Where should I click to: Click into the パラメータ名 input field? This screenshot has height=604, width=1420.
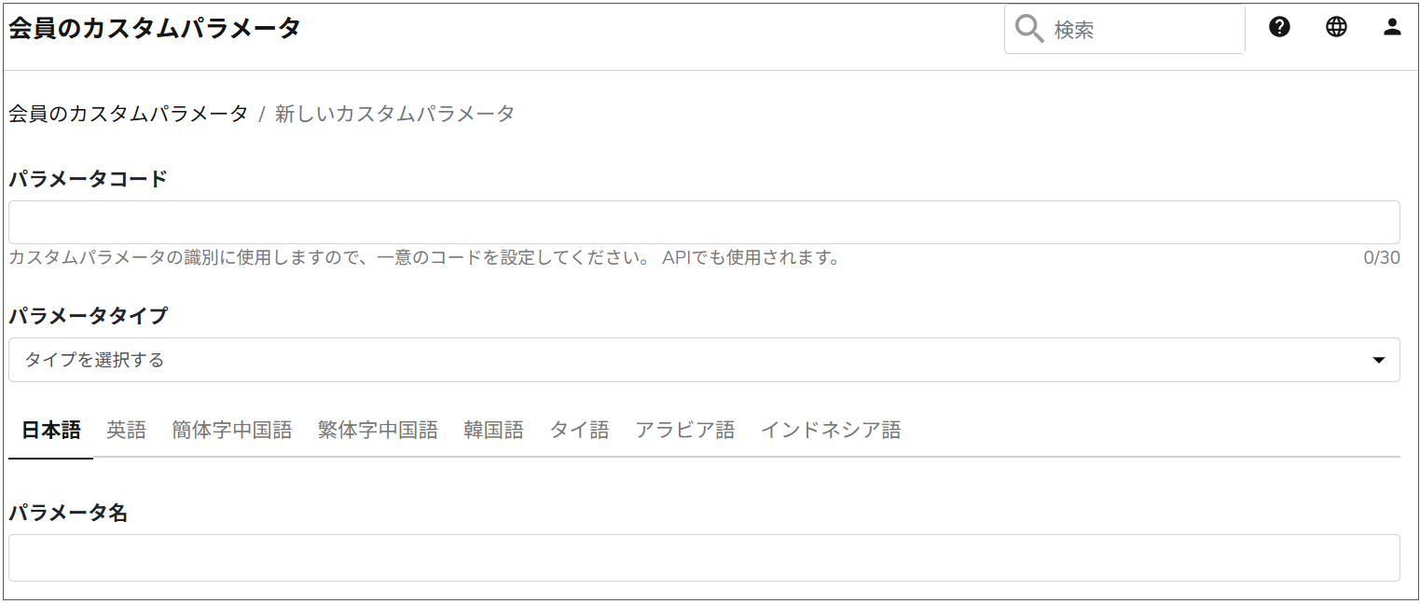click(x=704, y=557)
